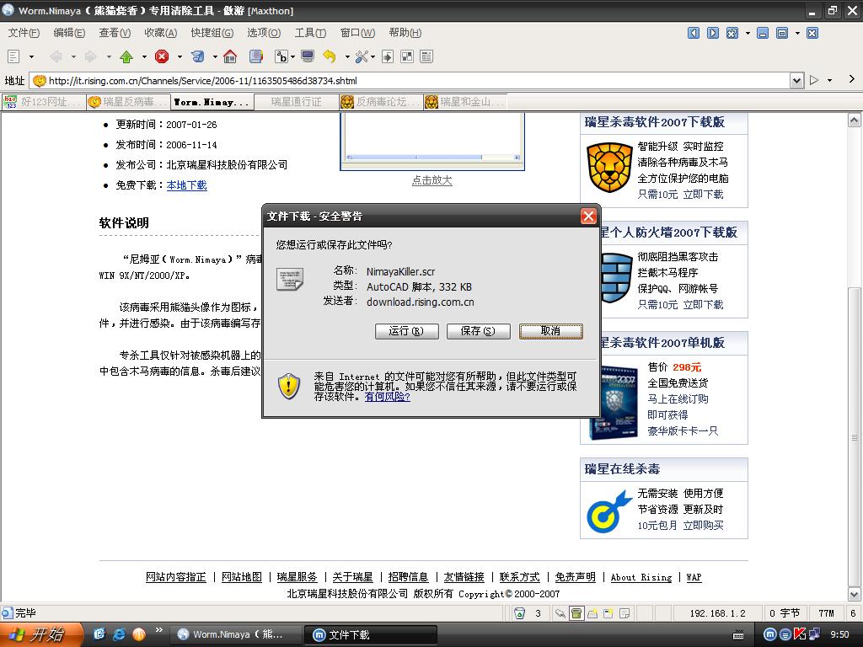The height and width of the screenshot is (647, 863).
Task: Click the 10元包月 立即购买 link
Action: point(680,526)
